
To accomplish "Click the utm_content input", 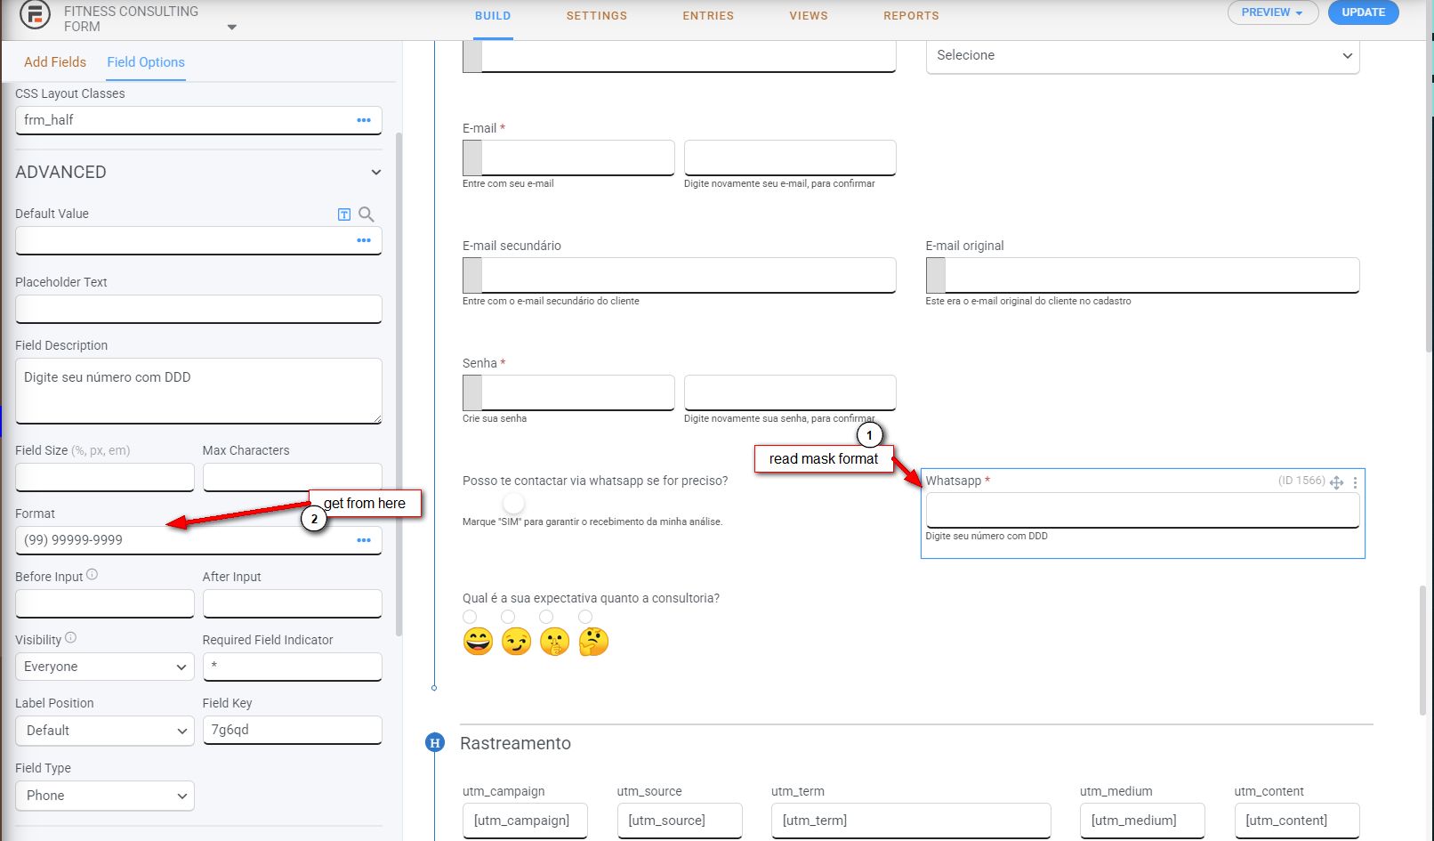I will click(1297, 821).
